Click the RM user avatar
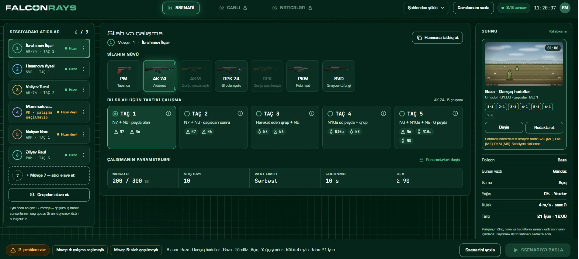This screenshot has height=259, width=579. point(565,8)
